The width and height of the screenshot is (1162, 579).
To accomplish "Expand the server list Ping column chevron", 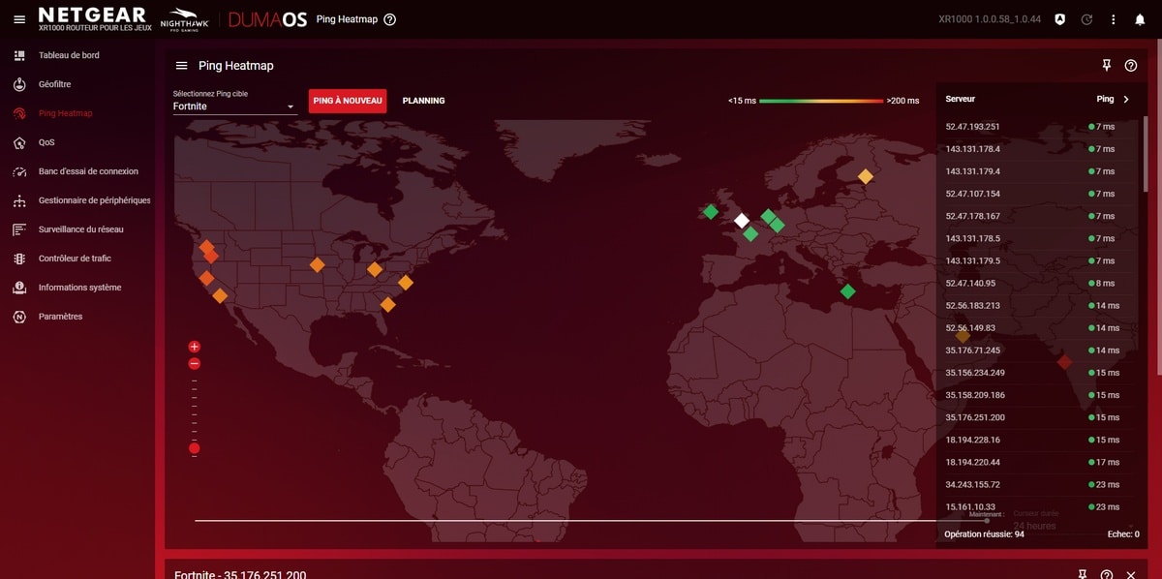I will [1126, 99].
